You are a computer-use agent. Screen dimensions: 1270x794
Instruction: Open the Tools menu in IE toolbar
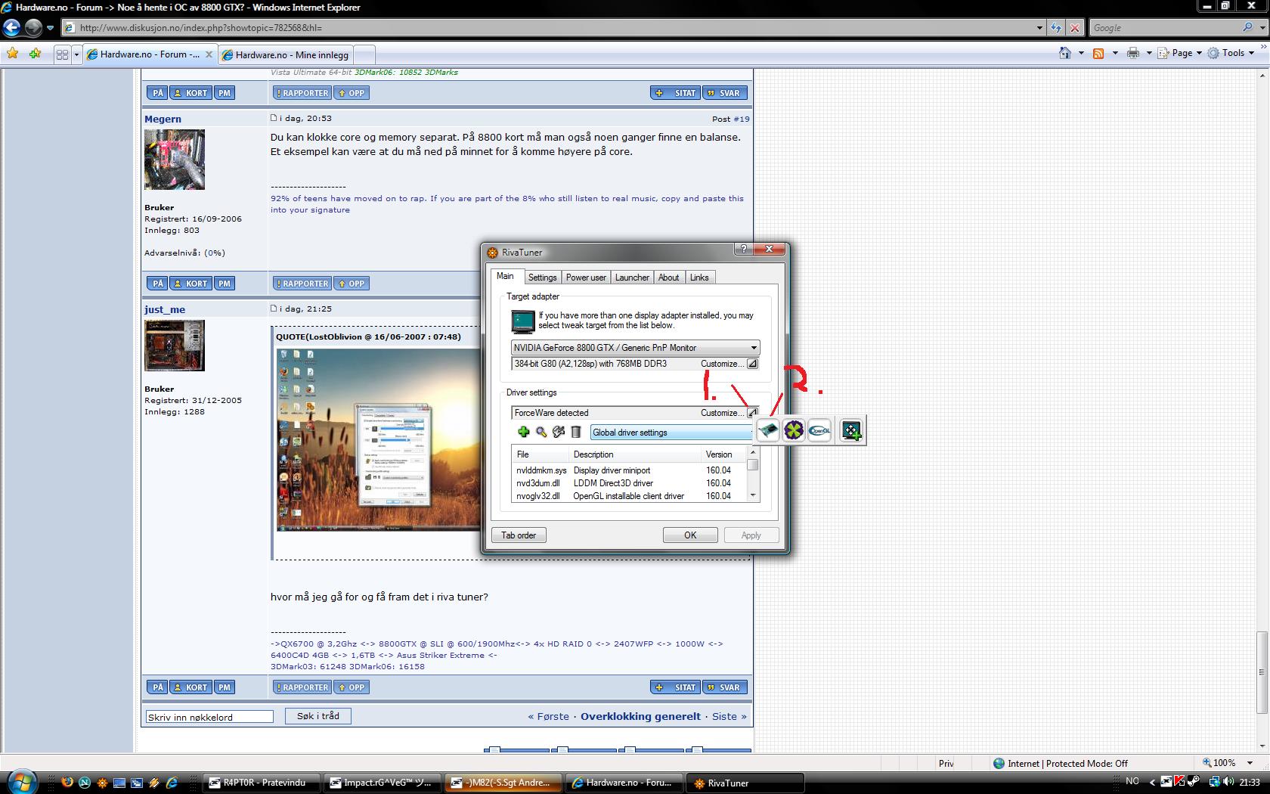(x=1232, y=53)
